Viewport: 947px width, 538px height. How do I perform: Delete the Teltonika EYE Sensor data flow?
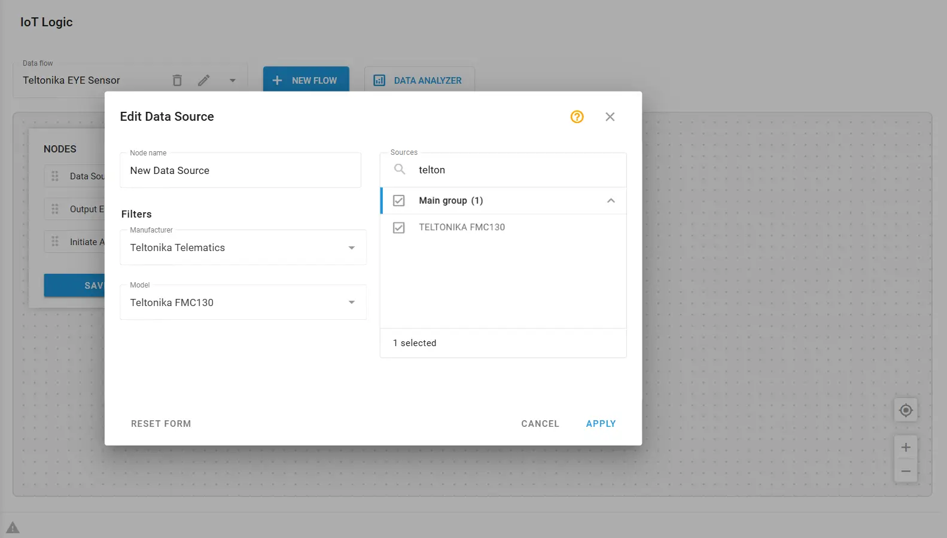point(177,80)
